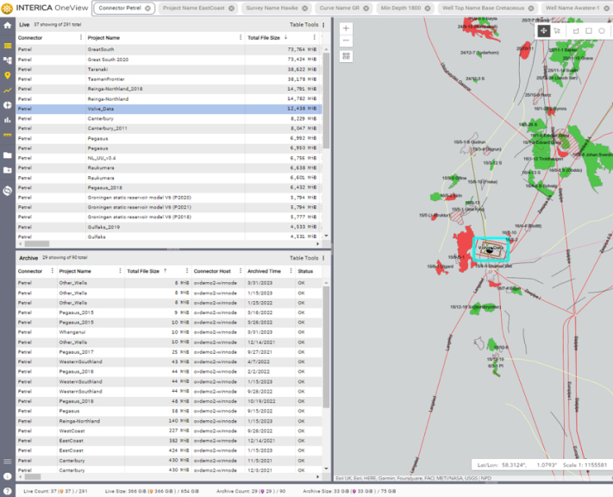The image size is (613, 497).
Task: Remove the Project Name EastCoast filter
Action: pos(229,8)
